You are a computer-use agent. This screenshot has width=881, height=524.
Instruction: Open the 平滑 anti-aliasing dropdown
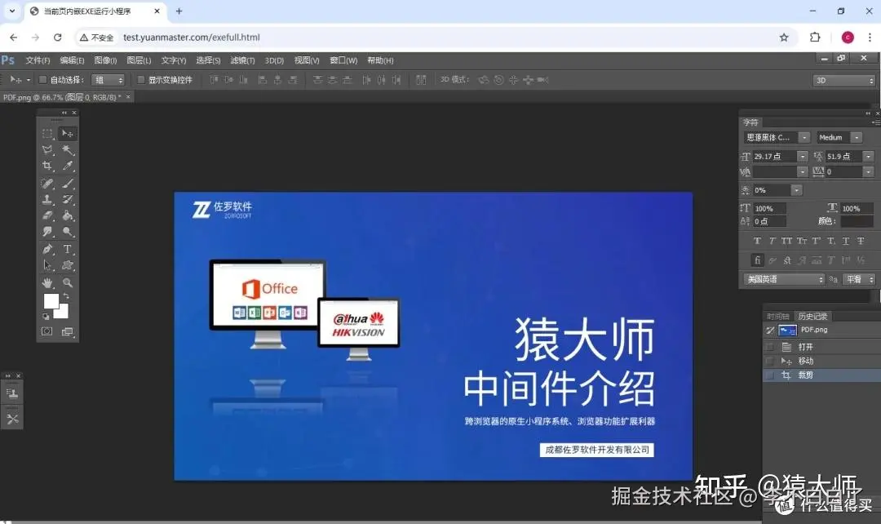click(x=859, y=279)
